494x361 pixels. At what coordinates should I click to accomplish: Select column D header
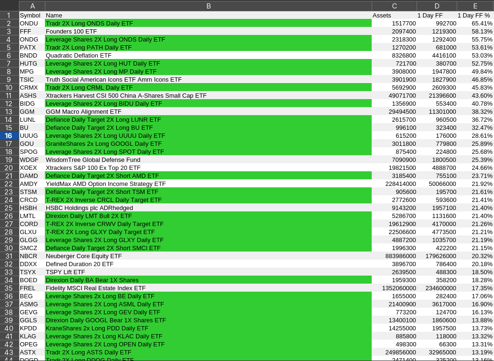437,6
